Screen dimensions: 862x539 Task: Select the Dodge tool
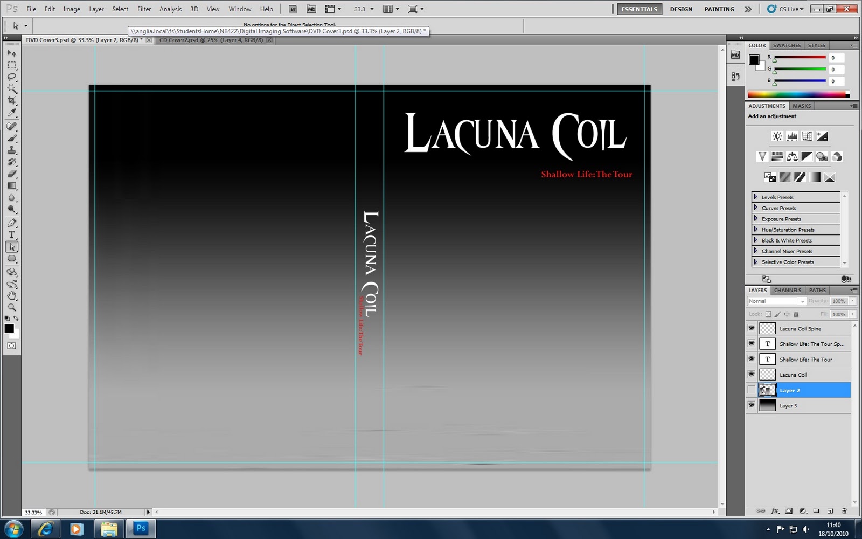(12, 210)
